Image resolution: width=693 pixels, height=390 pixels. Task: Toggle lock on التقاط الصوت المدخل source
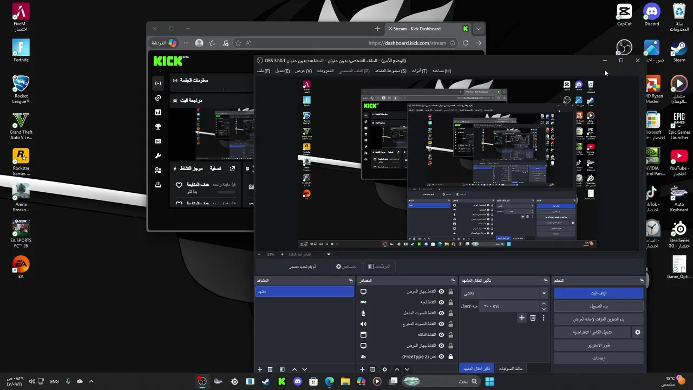click(x=450, y=313)
